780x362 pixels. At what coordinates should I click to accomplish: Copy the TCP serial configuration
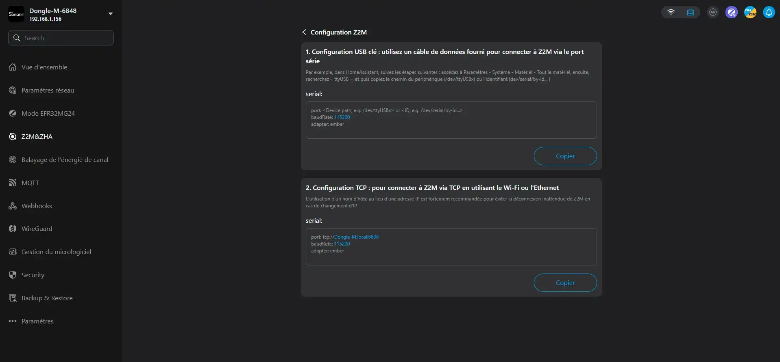click(565, 282)
